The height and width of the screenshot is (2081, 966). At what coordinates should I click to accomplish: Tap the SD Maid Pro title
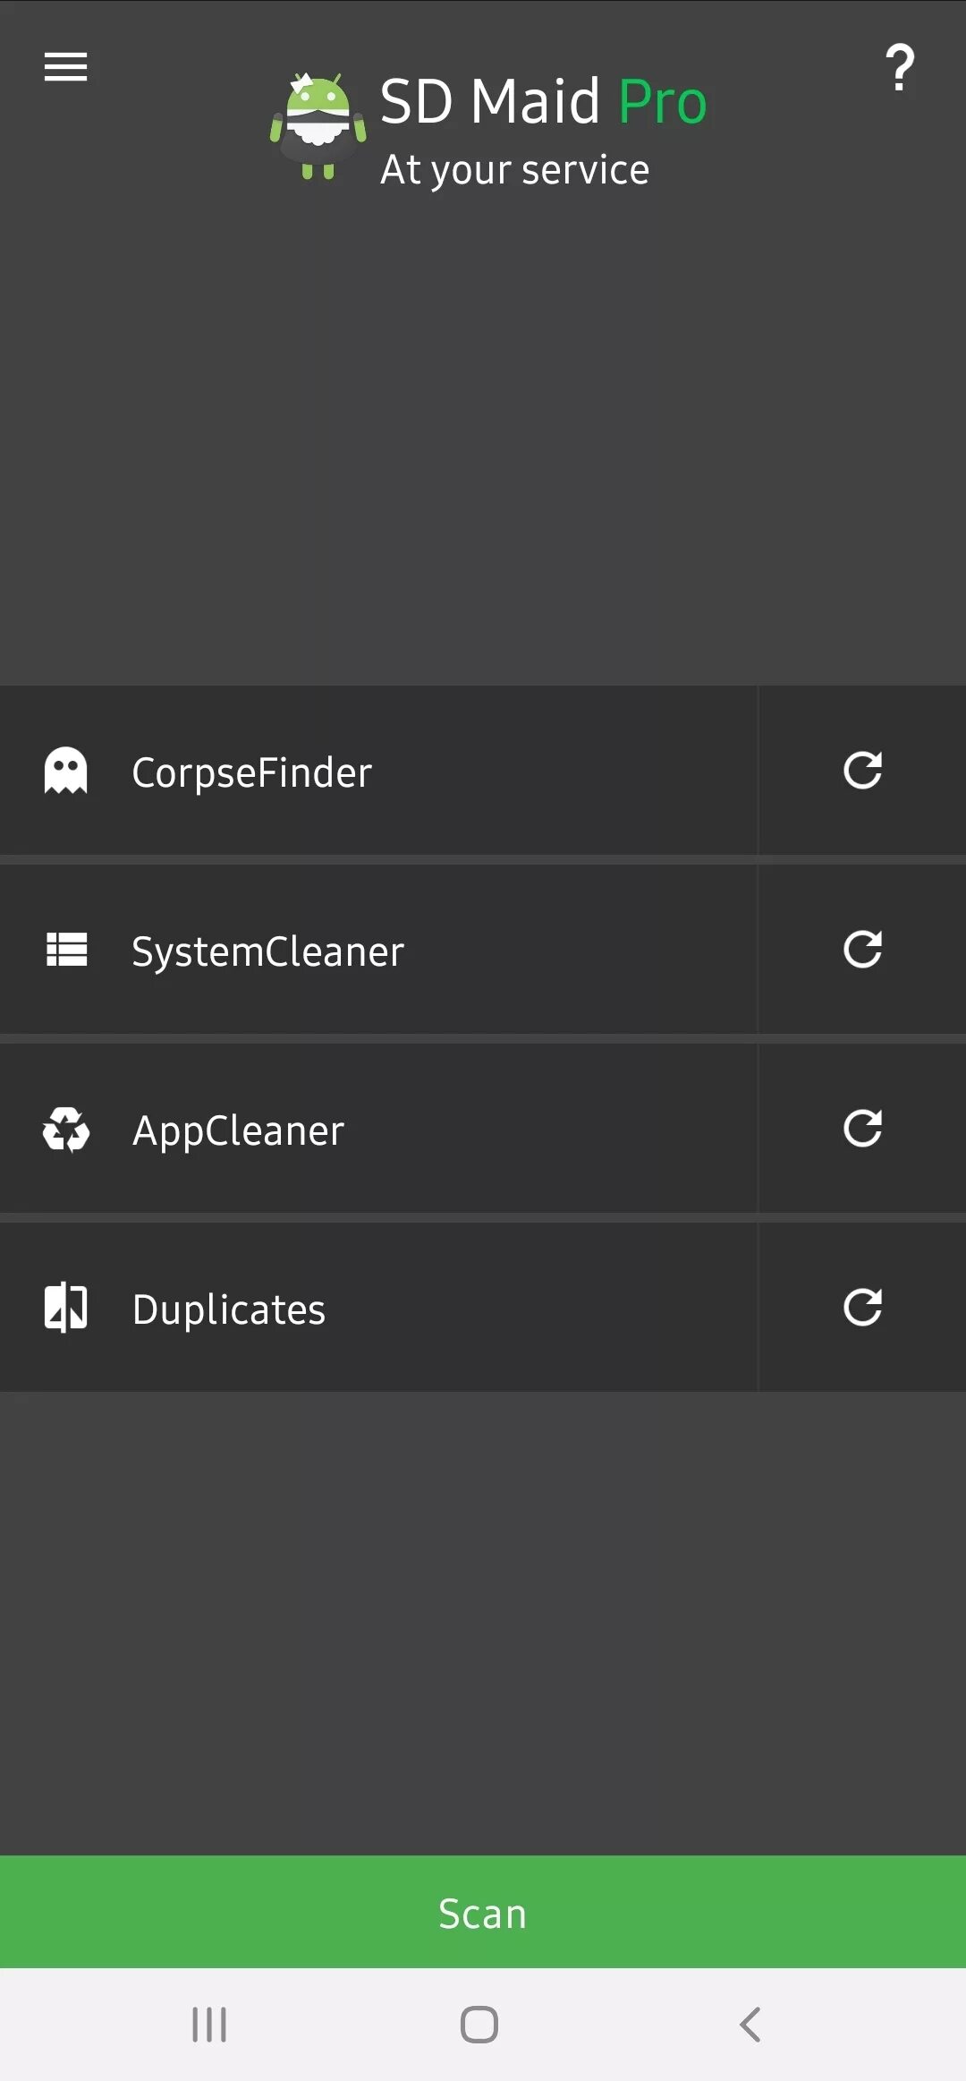[x=544, y=101]
